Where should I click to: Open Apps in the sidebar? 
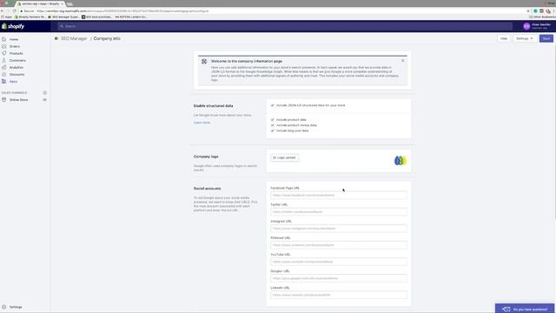point(13,82)
